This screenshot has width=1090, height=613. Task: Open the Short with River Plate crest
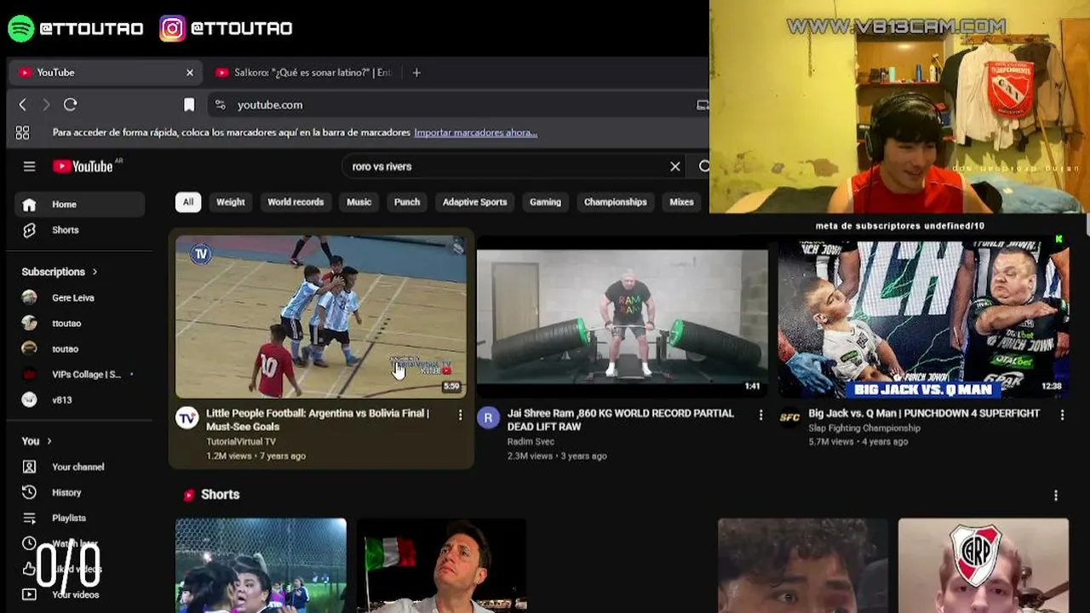point(983,565)
